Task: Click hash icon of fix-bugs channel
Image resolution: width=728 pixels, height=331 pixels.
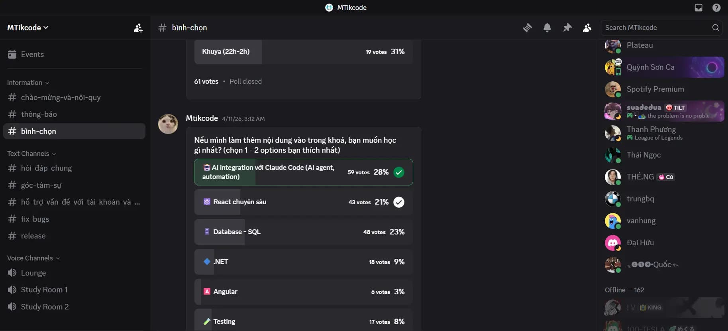Action: coord(12,219)
